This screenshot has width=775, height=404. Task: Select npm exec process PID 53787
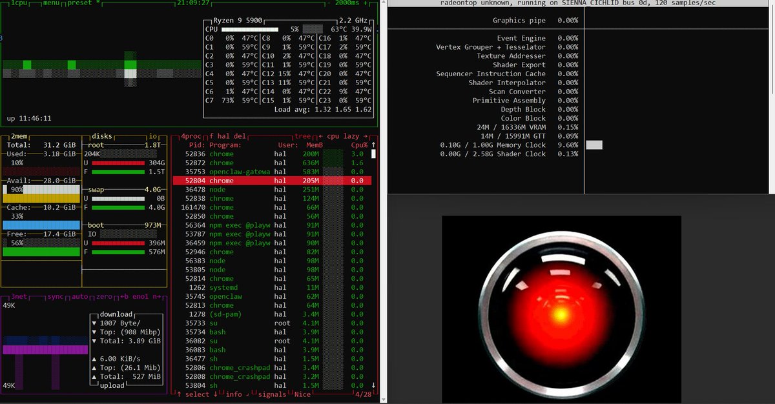click(273, 234)
